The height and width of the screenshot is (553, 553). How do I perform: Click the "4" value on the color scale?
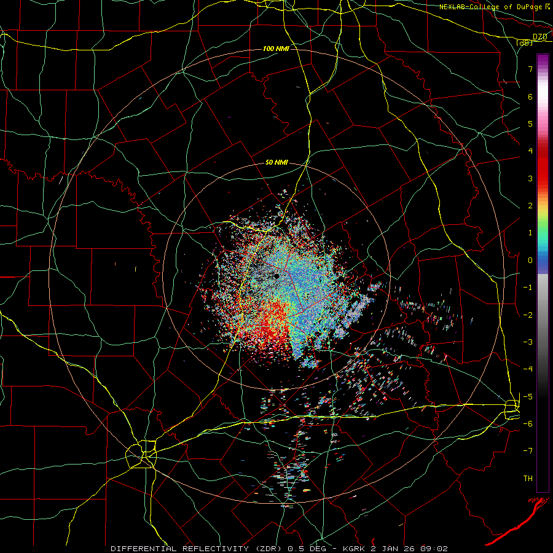(x=530, y=151)
